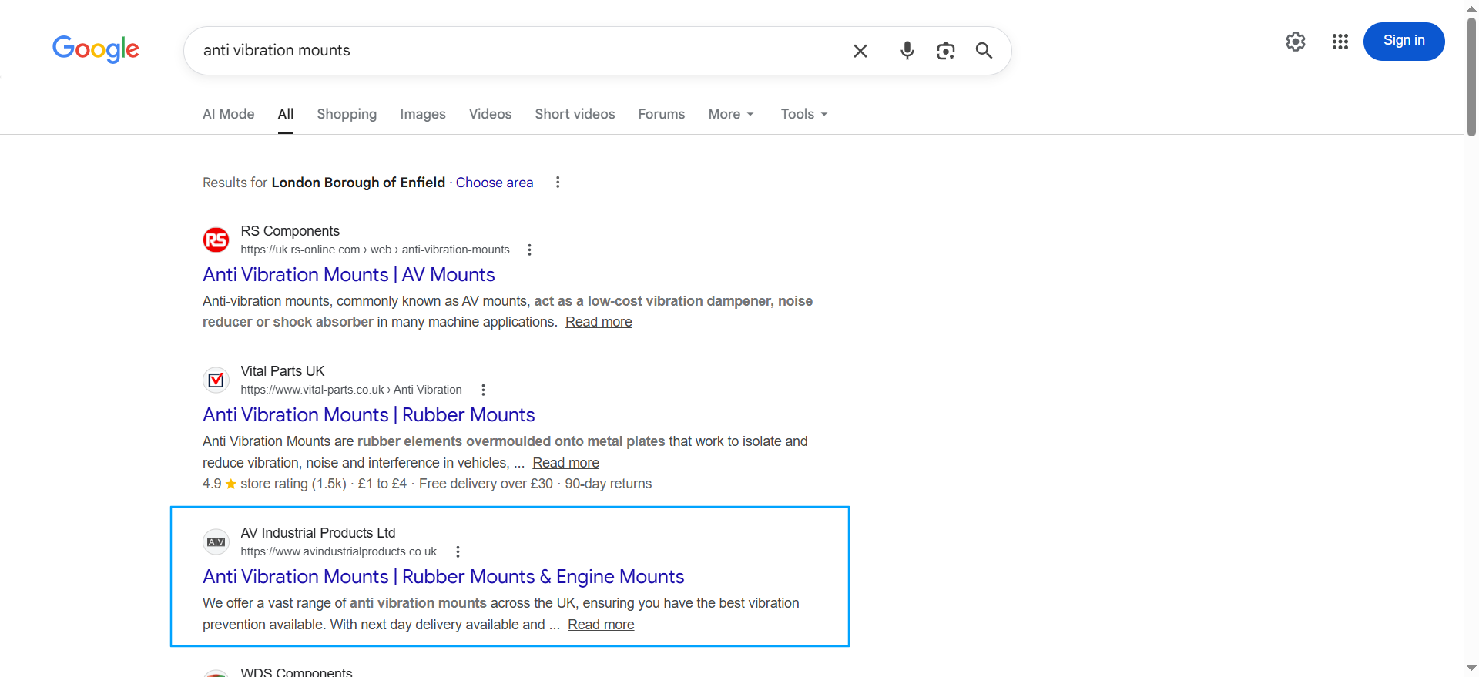
Task: Open more options for Vital Parts UK result
Action: 483,390
